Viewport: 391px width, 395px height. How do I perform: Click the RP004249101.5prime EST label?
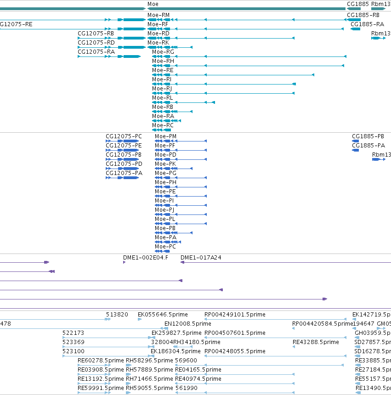[235, 315]
